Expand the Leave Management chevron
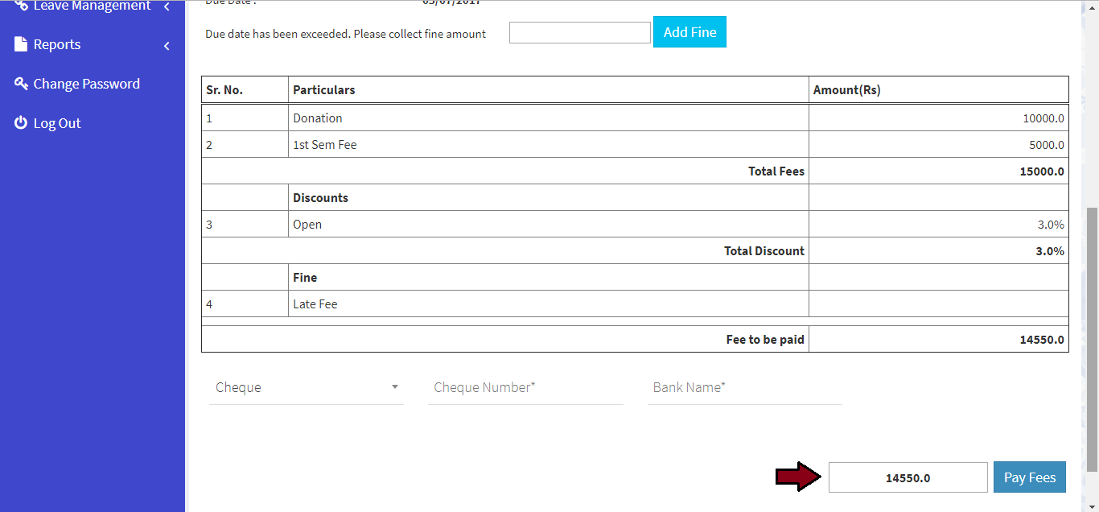The image size is (1099, 512). point(167,6)
